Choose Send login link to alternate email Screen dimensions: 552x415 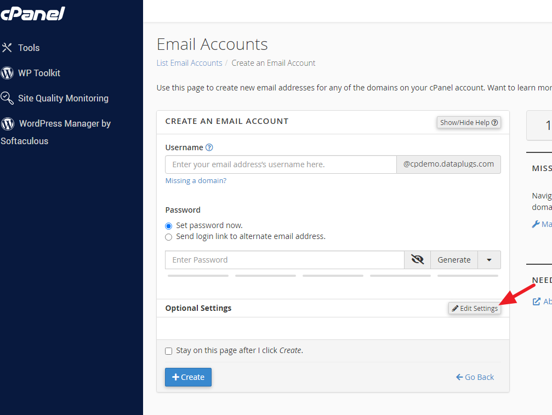pos(169,237)
